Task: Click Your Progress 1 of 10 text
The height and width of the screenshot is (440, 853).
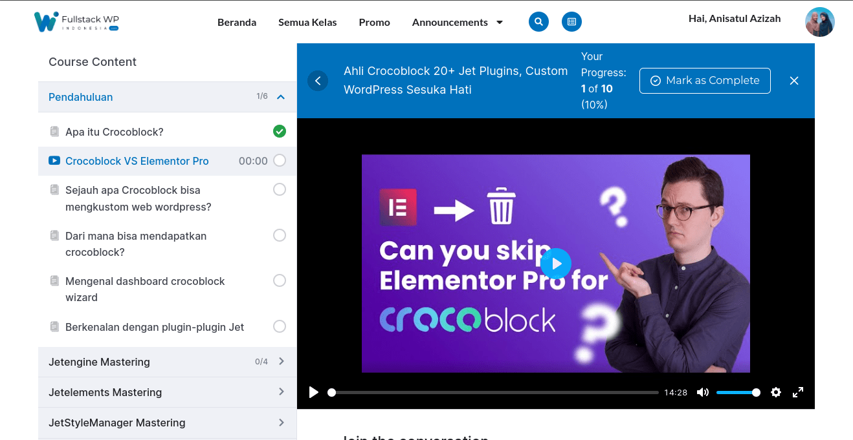Action: coord(604,80)
